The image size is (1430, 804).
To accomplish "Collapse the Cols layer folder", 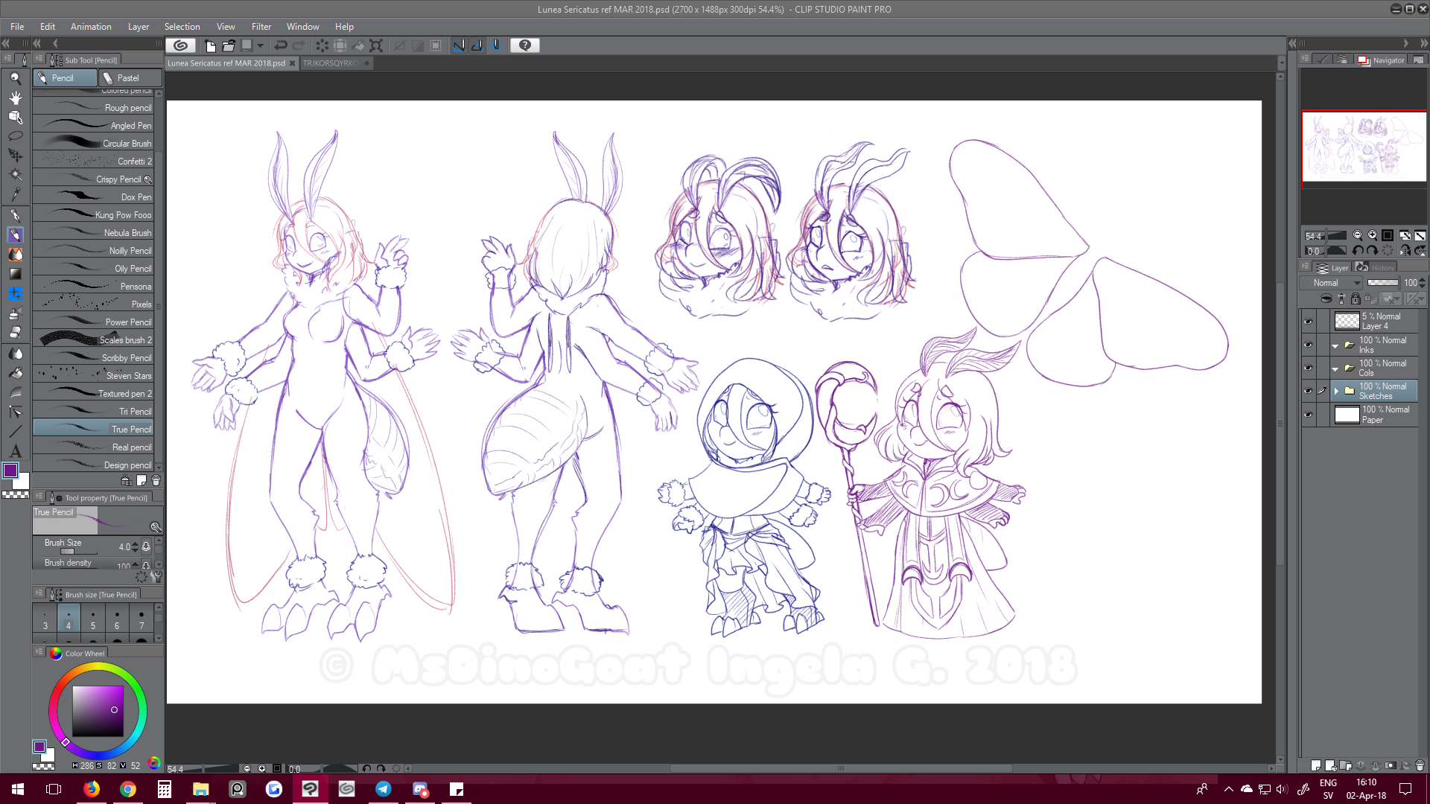I will [x=1335, y=368].
